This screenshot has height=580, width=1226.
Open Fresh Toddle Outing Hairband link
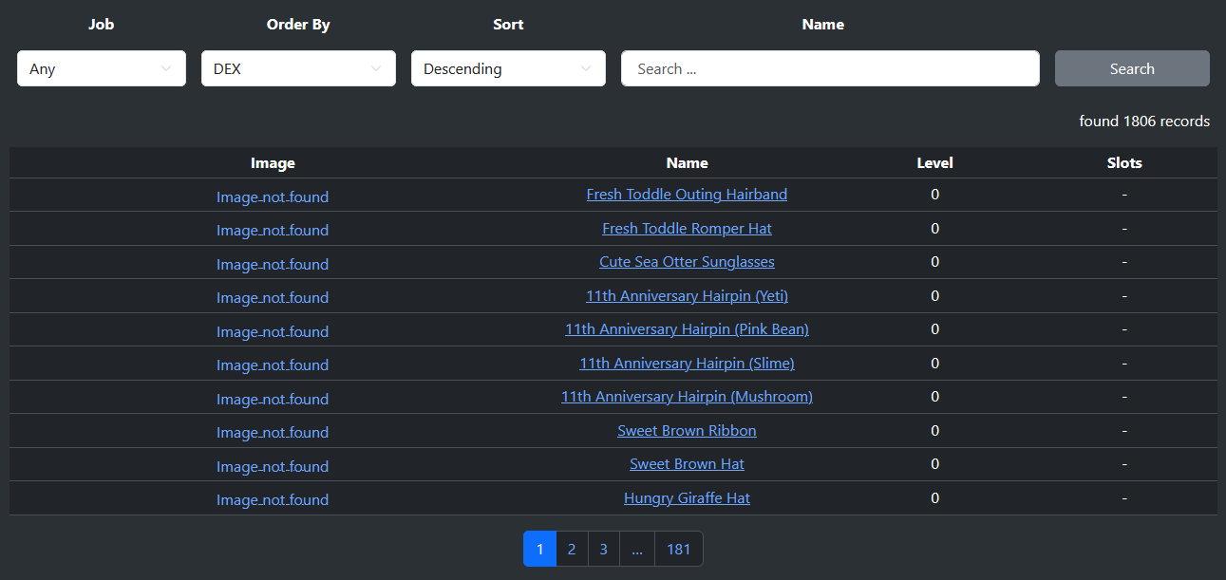click(x=687, y=195)
